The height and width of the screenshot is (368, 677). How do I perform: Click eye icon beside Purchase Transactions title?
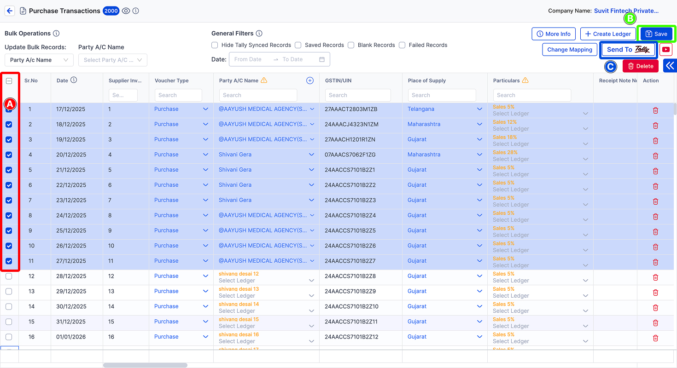coord(126,11)
